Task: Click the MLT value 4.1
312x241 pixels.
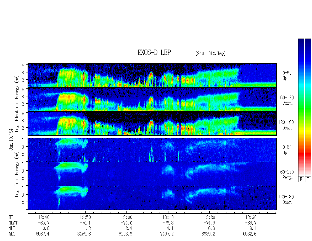Action: point(170,229)
